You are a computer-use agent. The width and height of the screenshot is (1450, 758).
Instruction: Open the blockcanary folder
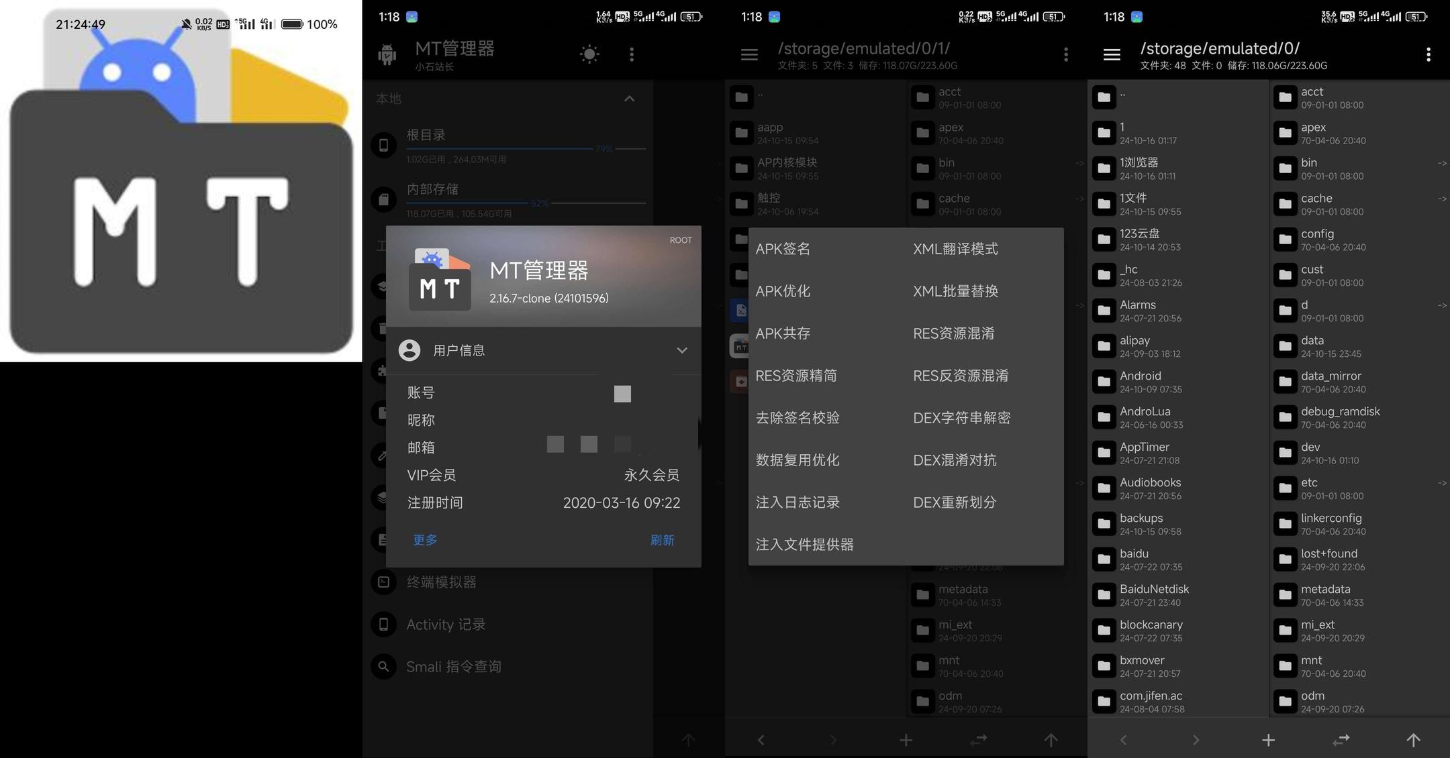click(1178, 631)
